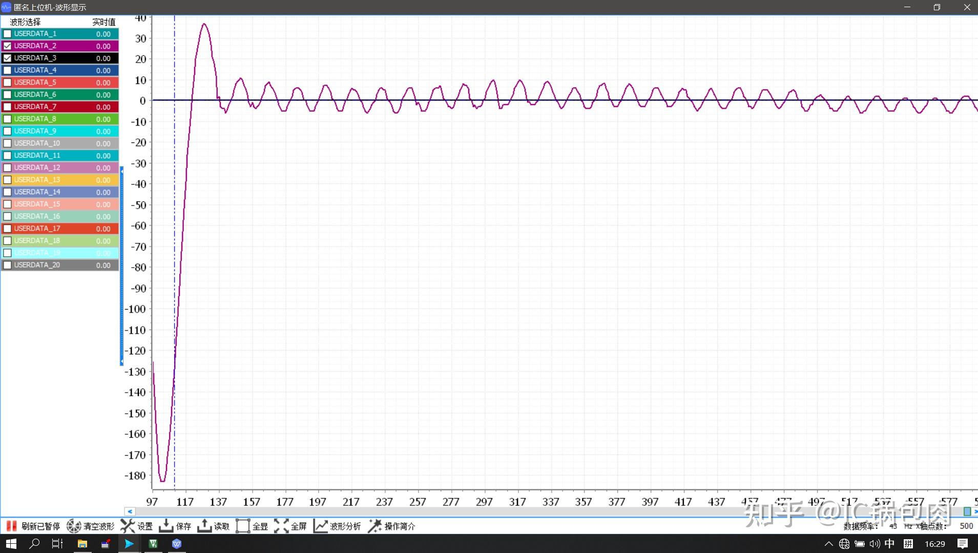
Task: Enable the USERDATA_1 waveform checkbox
Action: [x=7, y=34]
